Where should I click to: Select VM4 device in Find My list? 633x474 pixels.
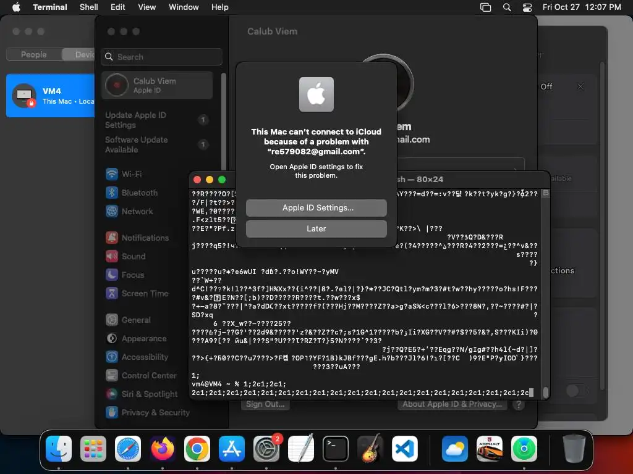click(51, 96)
